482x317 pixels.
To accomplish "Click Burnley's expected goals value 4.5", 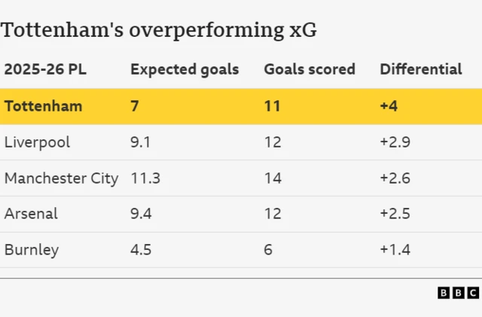I will pos(141,250).
